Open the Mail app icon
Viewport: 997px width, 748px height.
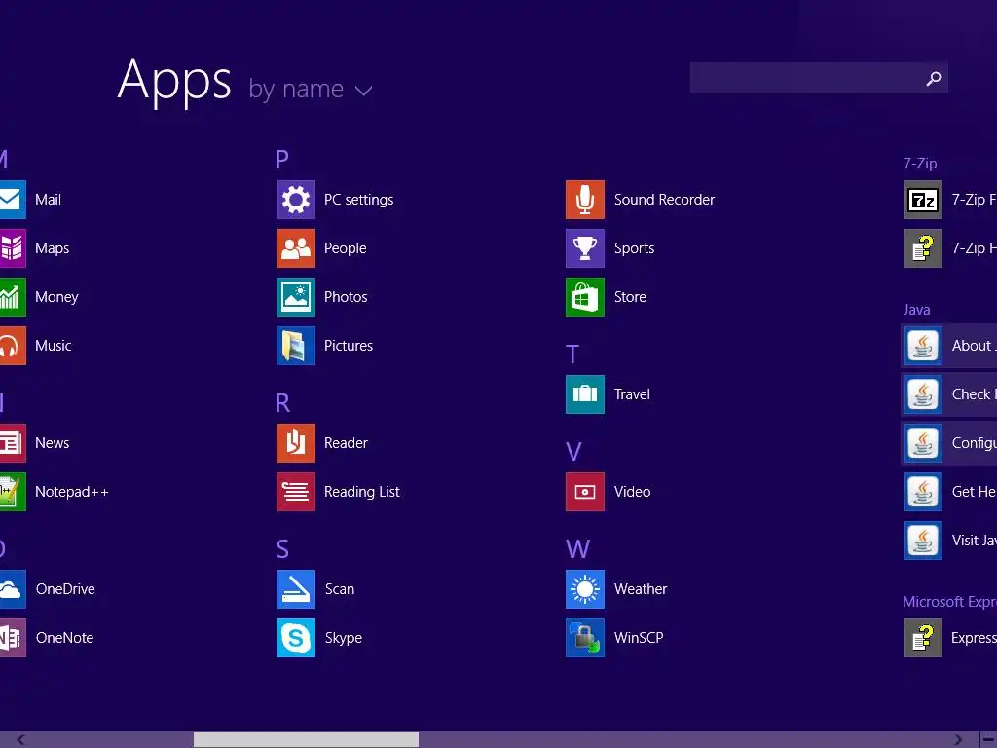coord(13,200)
